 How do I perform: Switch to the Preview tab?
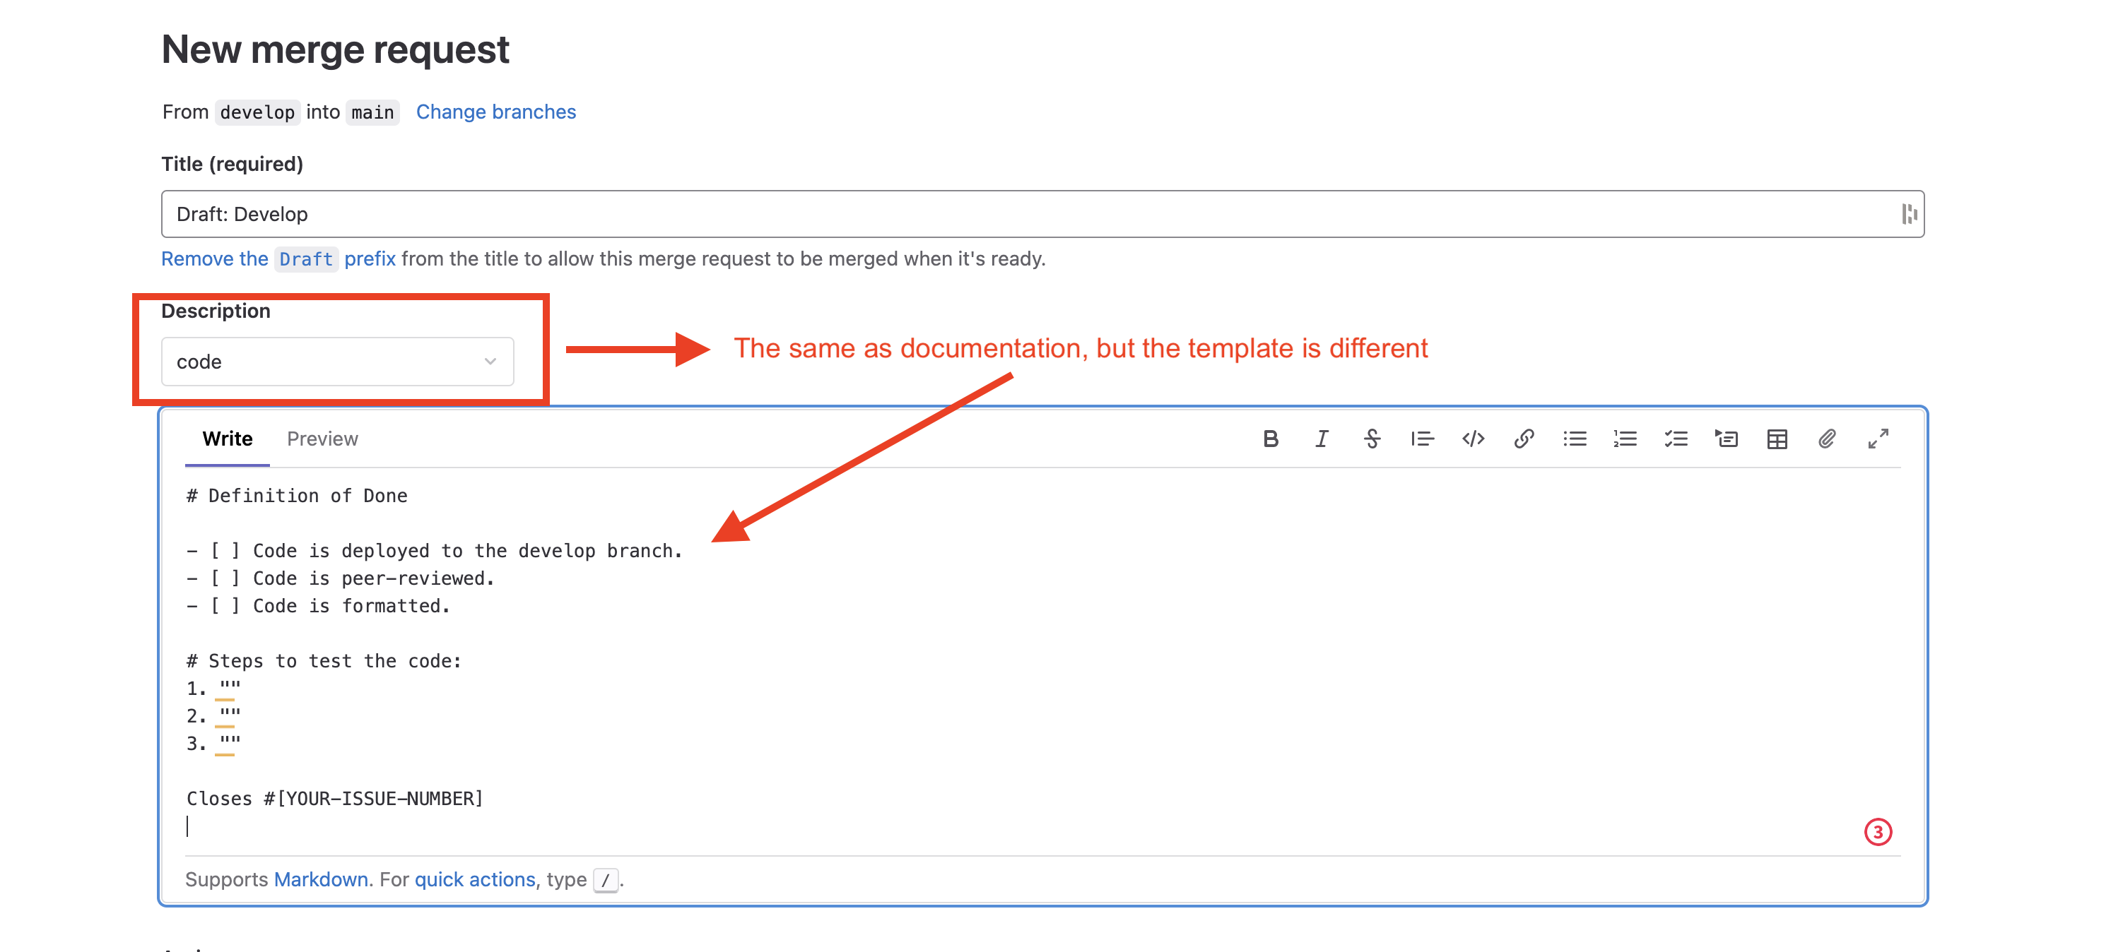pos(322,439)
